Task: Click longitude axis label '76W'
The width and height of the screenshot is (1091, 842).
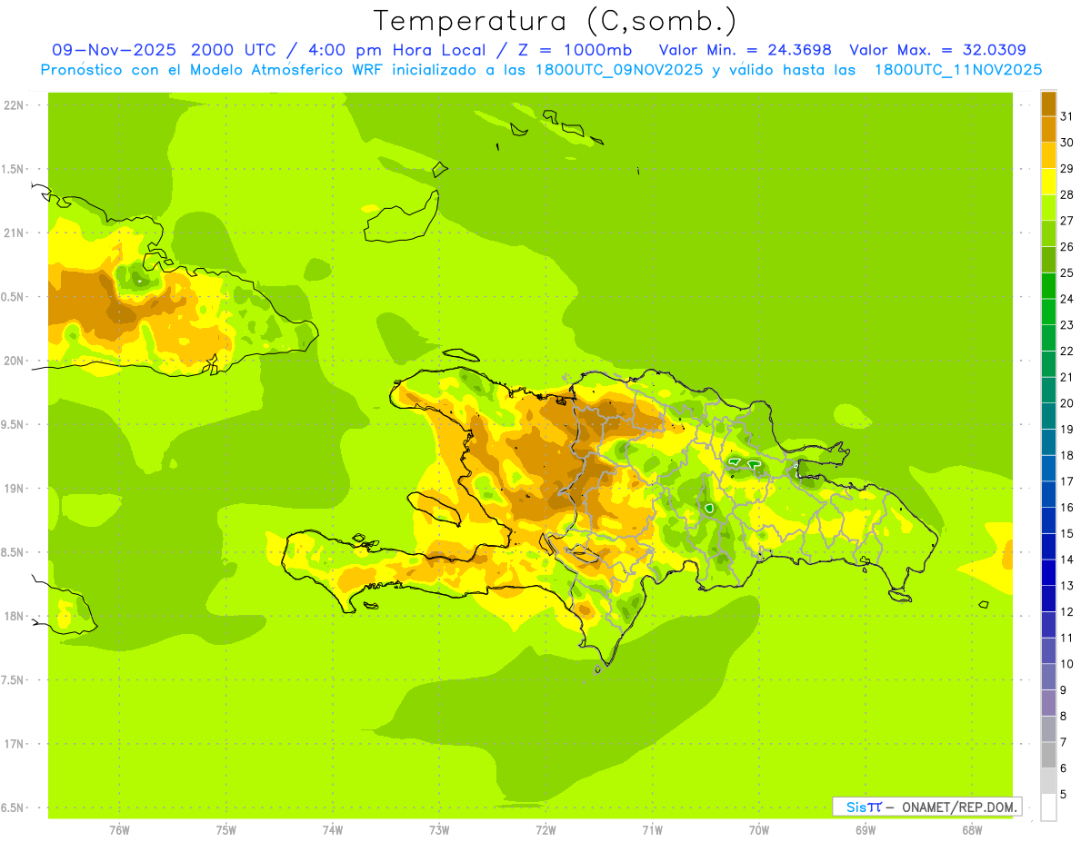Action: point(119,829)
